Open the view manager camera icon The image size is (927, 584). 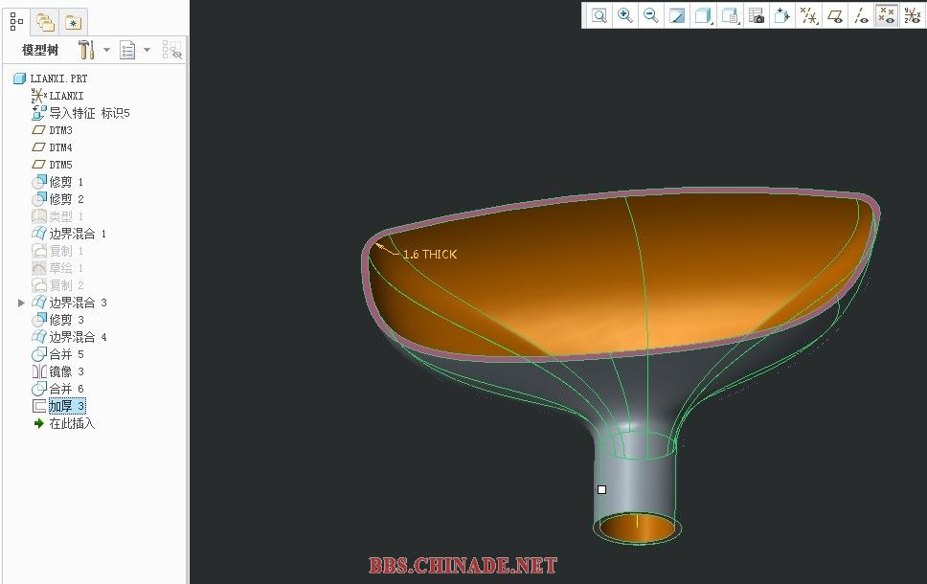[x=757, y=15]
